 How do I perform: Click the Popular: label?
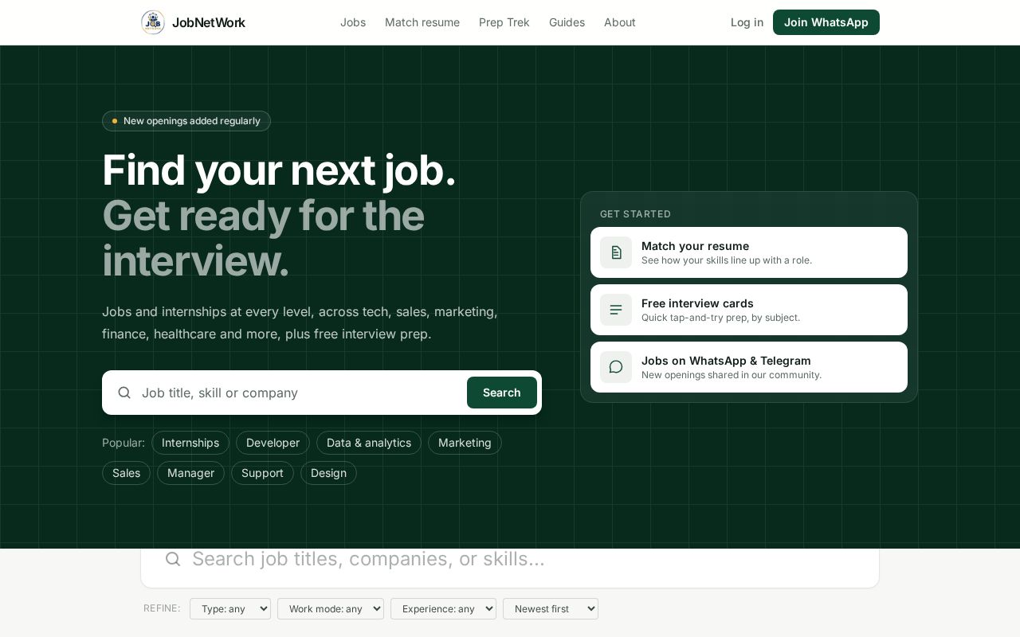pos(124,443)
